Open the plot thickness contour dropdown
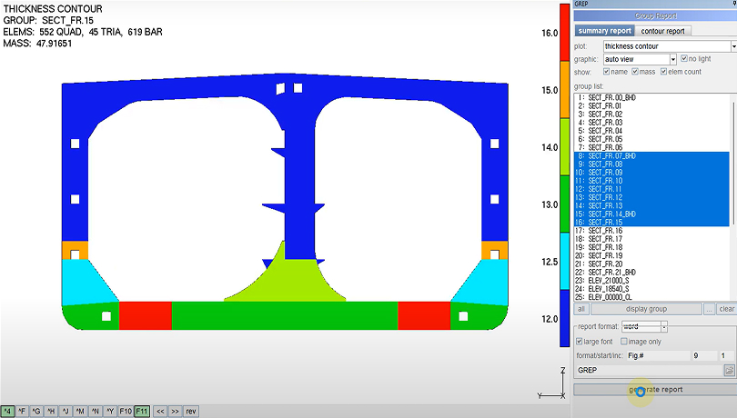This screenshot has height=418, width=737. tap(732, 46)
